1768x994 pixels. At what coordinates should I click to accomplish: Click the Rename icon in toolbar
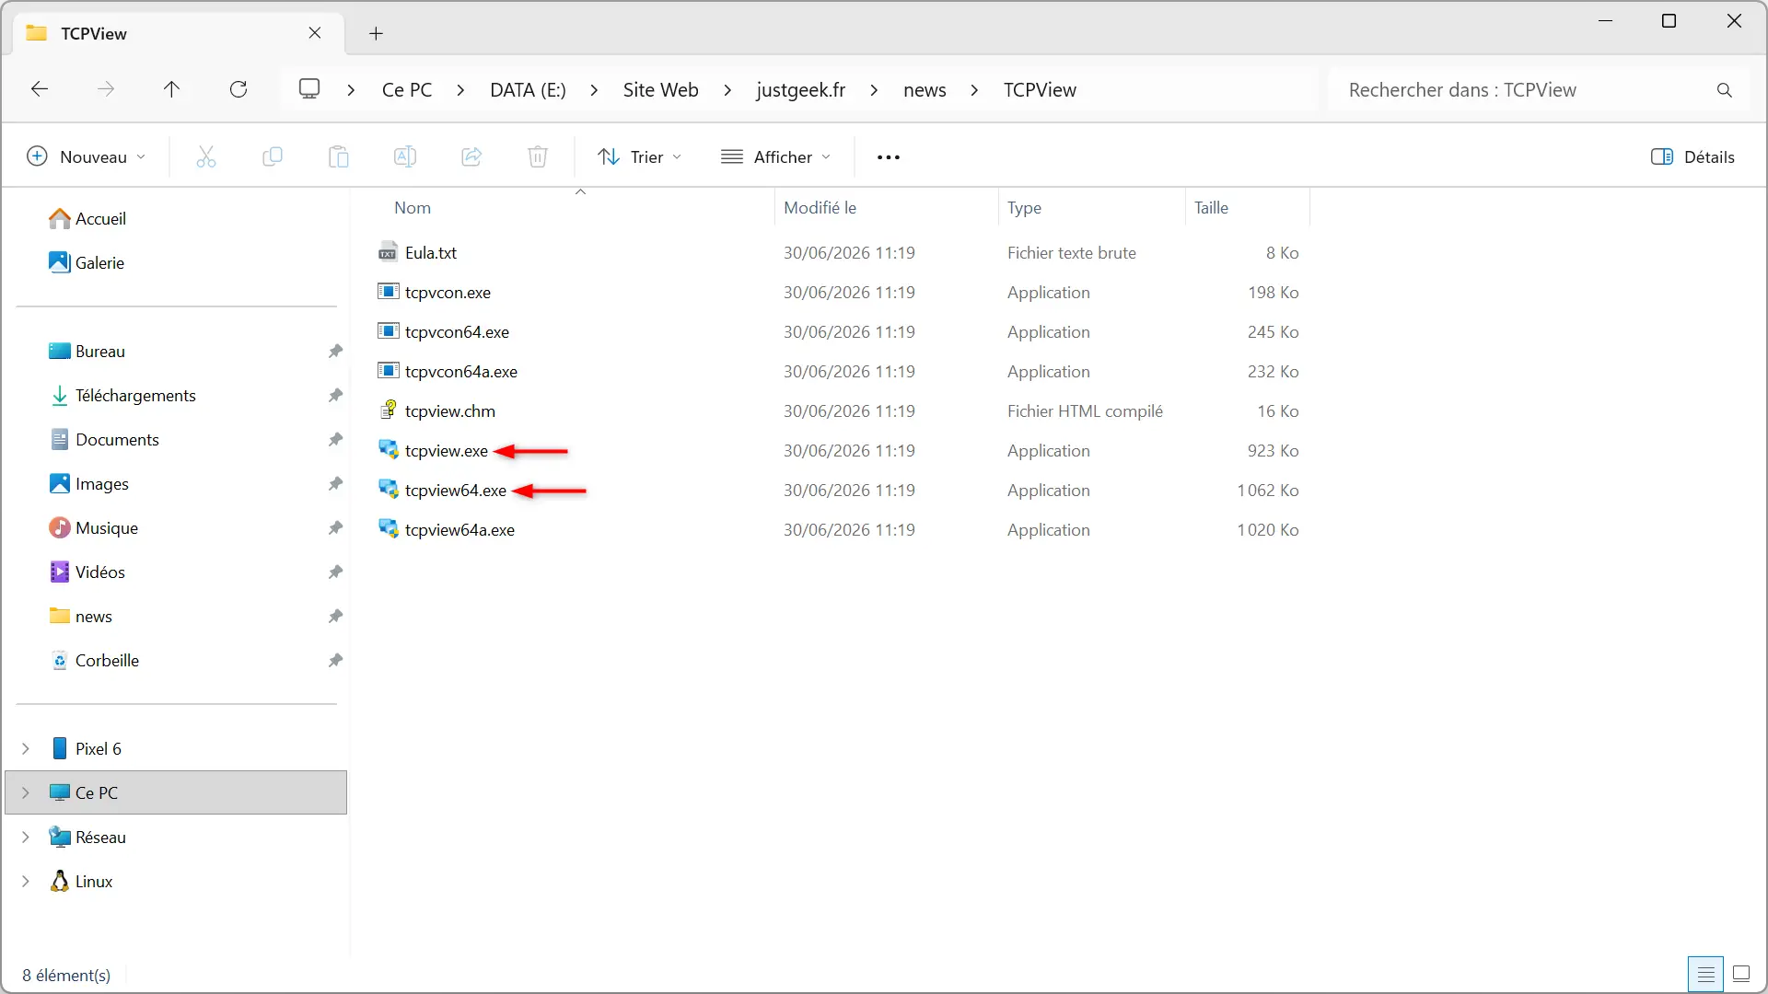(x=405, y=157)
